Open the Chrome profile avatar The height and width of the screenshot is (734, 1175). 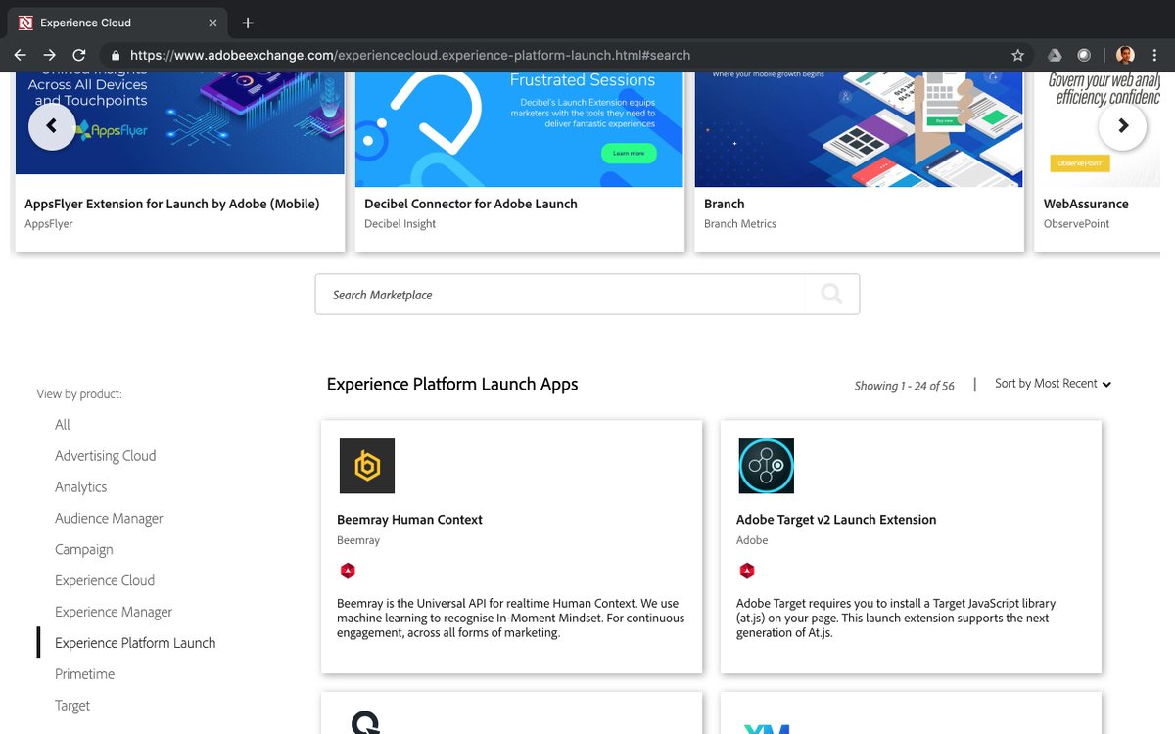(x=1125, y=56)
